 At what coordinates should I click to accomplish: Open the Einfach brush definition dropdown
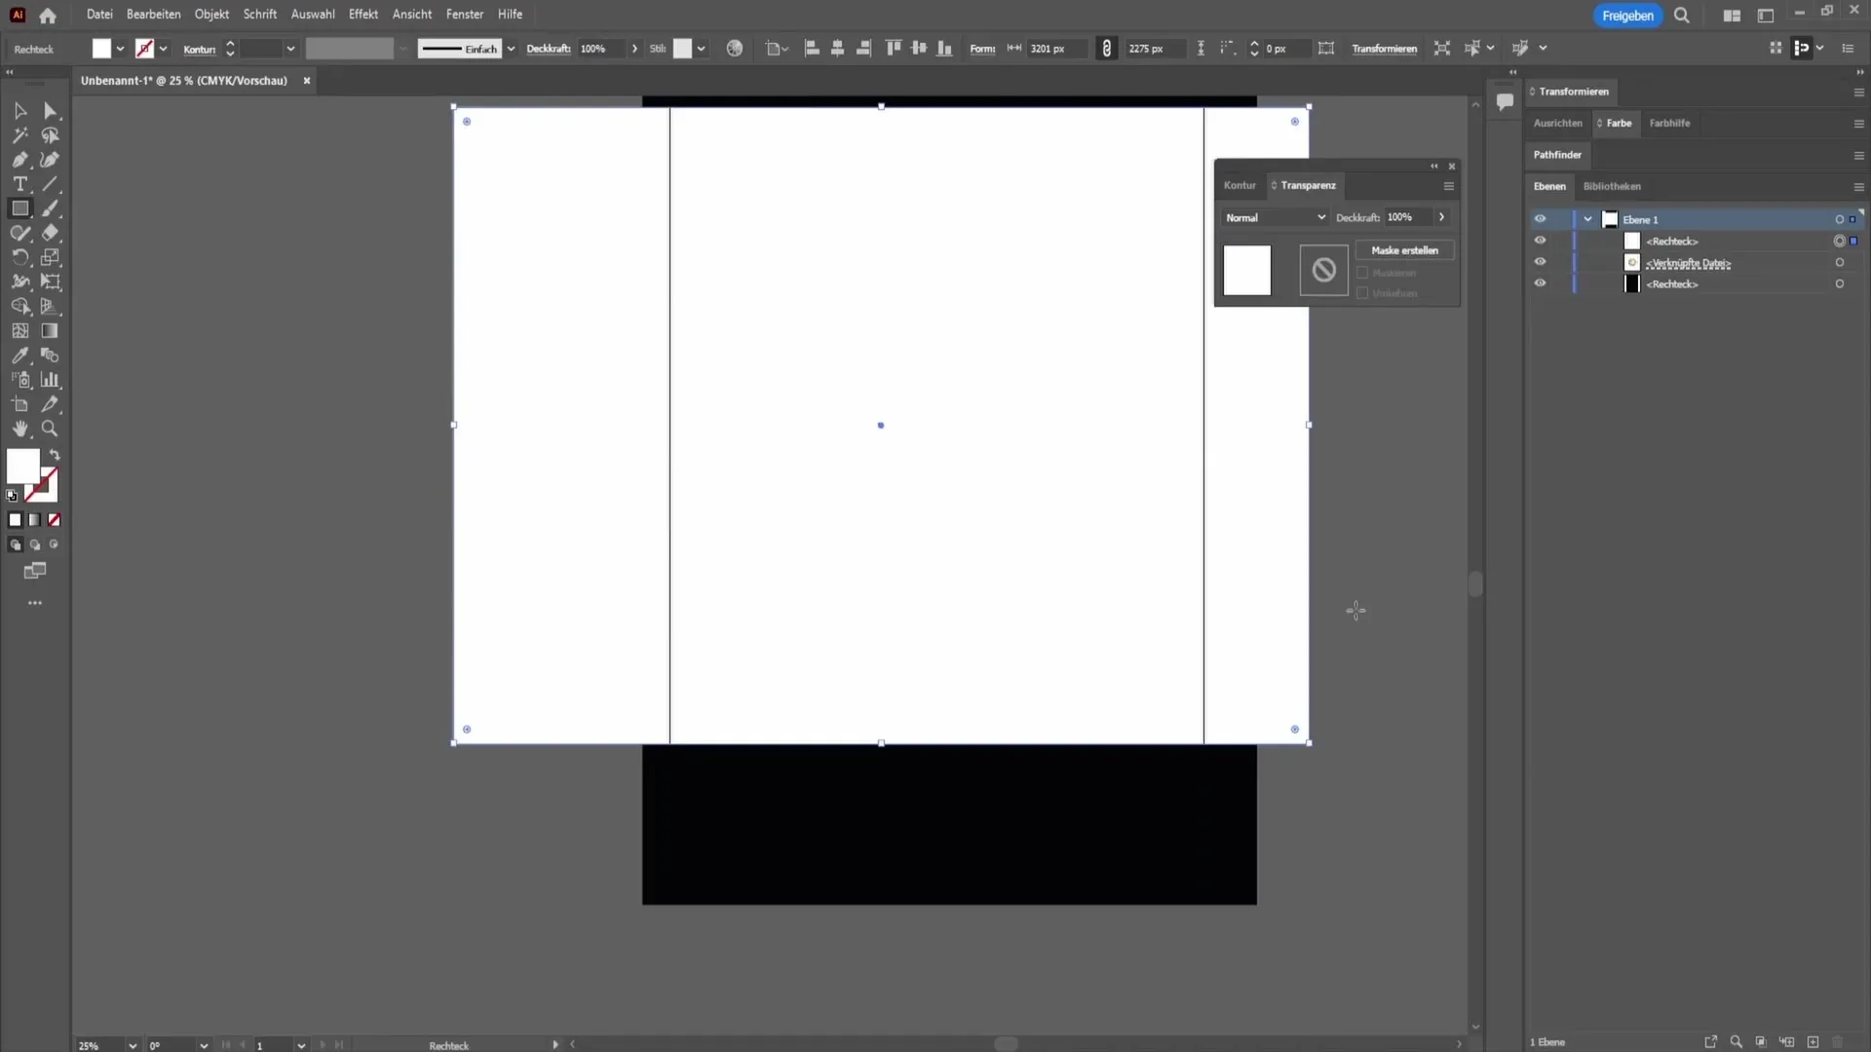[511, 49]
